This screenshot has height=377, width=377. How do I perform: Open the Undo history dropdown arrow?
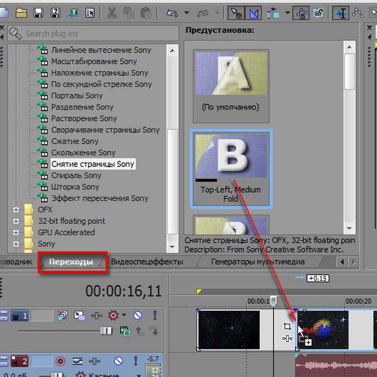186,12
